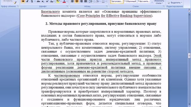This screenshot has width=191, height=107.
Task: Toggle bold (Ж) formatting
Action: point(23,1)
